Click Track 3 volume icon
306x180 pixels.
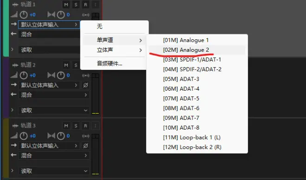[x=14, y=136]
